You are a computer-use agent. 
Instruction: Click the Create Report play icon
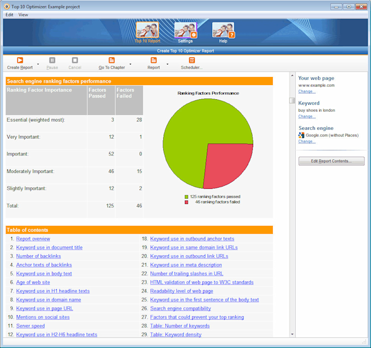(20, 61)
